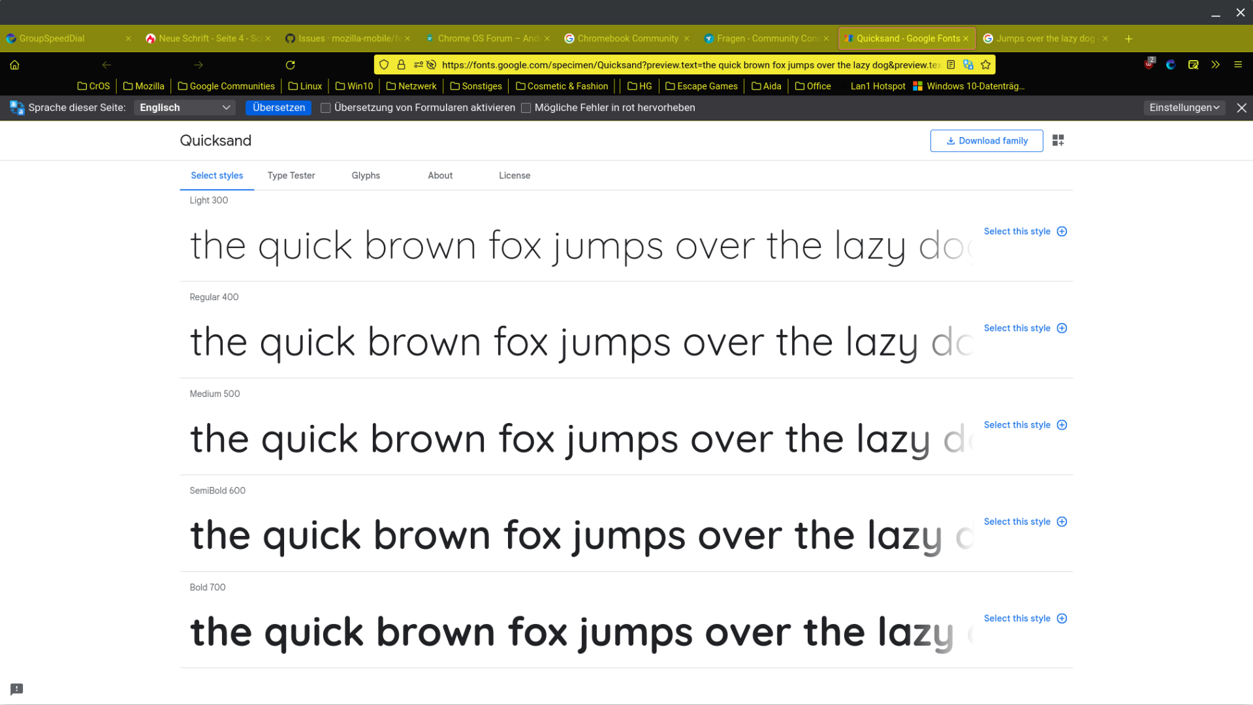Reload the current page
This screenshot has height=705, width=1253.
click(291, 65)
